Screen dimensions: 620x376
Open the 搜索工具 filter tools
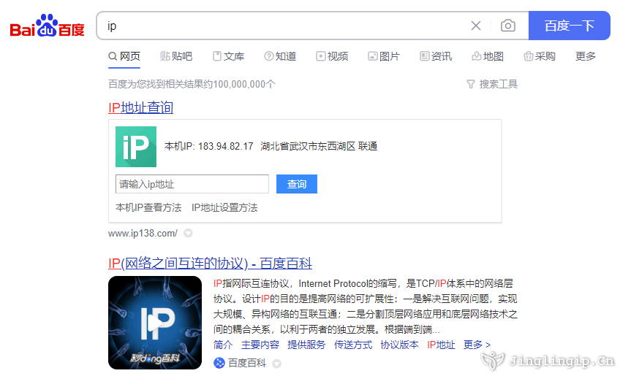pyautogui.click(x=492, y=84)
